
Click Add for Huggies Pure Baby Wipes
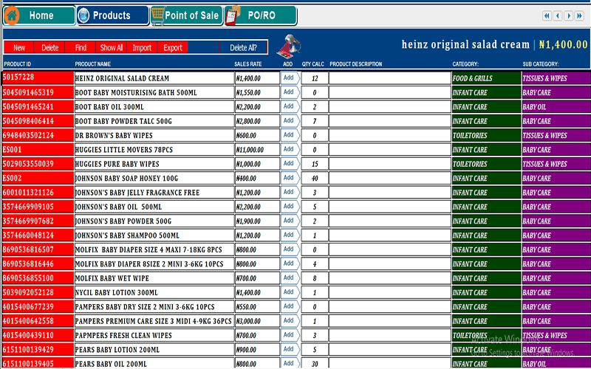pyautogui.click(x=288, y=164)
